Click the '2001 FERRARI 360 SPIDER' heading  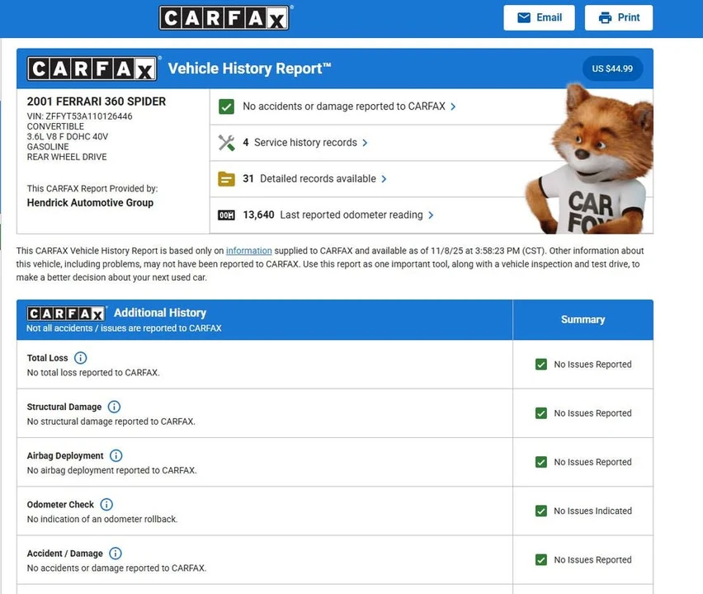[x=97, y=101]
